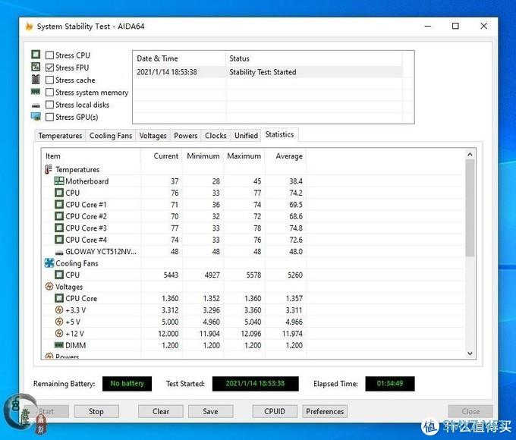516x440 pixels.
Task: Click the RAM module icon beside Stress system memory
Action: pos(36,92)
